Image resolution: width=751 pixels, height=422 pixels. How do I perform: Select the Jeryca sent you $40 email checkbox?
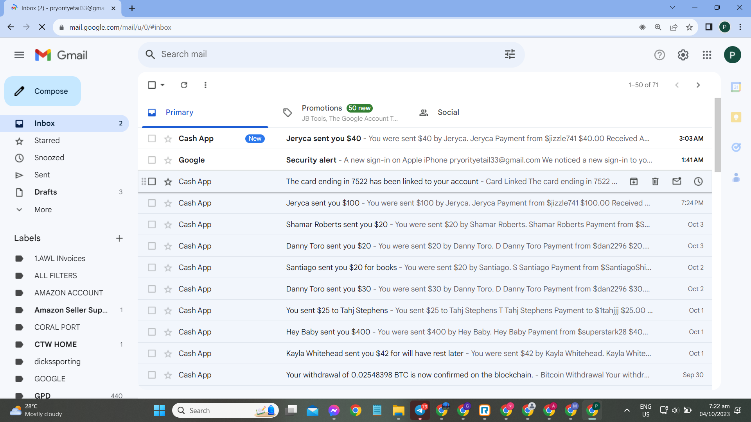pyautogui.click(x=152, y=139)
